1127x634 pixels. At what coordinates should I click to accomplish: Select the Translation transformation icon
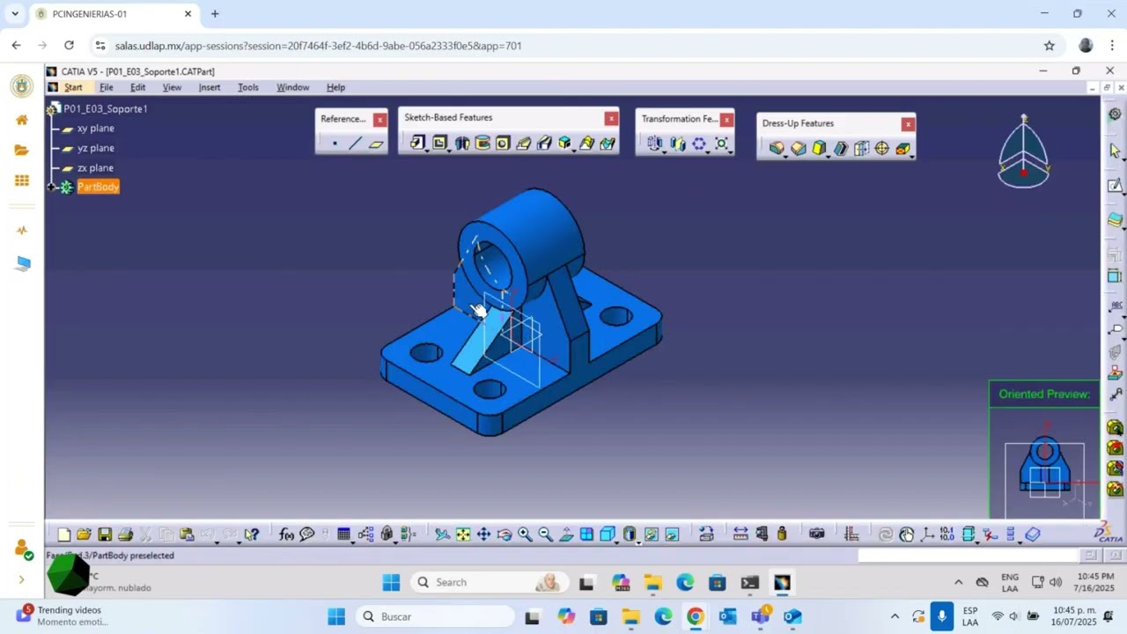click(654, 144)
